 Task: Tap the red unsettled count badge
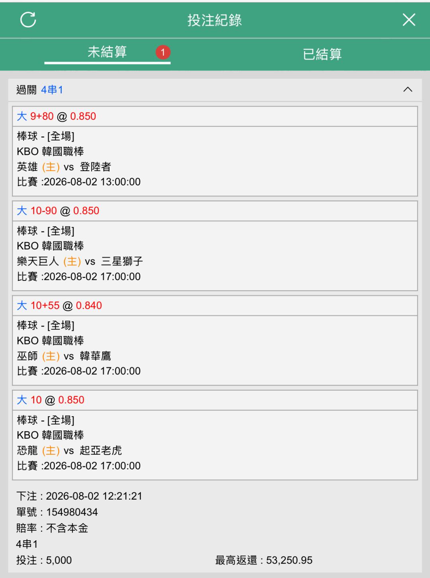coord(163,52)
